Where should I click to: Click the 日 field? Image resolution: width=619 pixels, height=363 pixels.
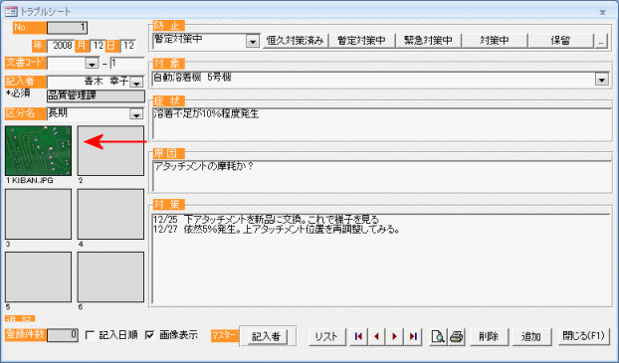128,46
